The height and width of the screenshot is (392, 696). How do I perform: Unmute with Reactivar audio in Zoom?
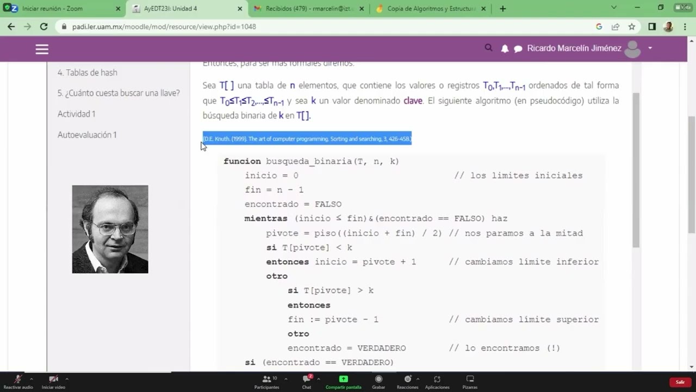click(x=18, y=382)
